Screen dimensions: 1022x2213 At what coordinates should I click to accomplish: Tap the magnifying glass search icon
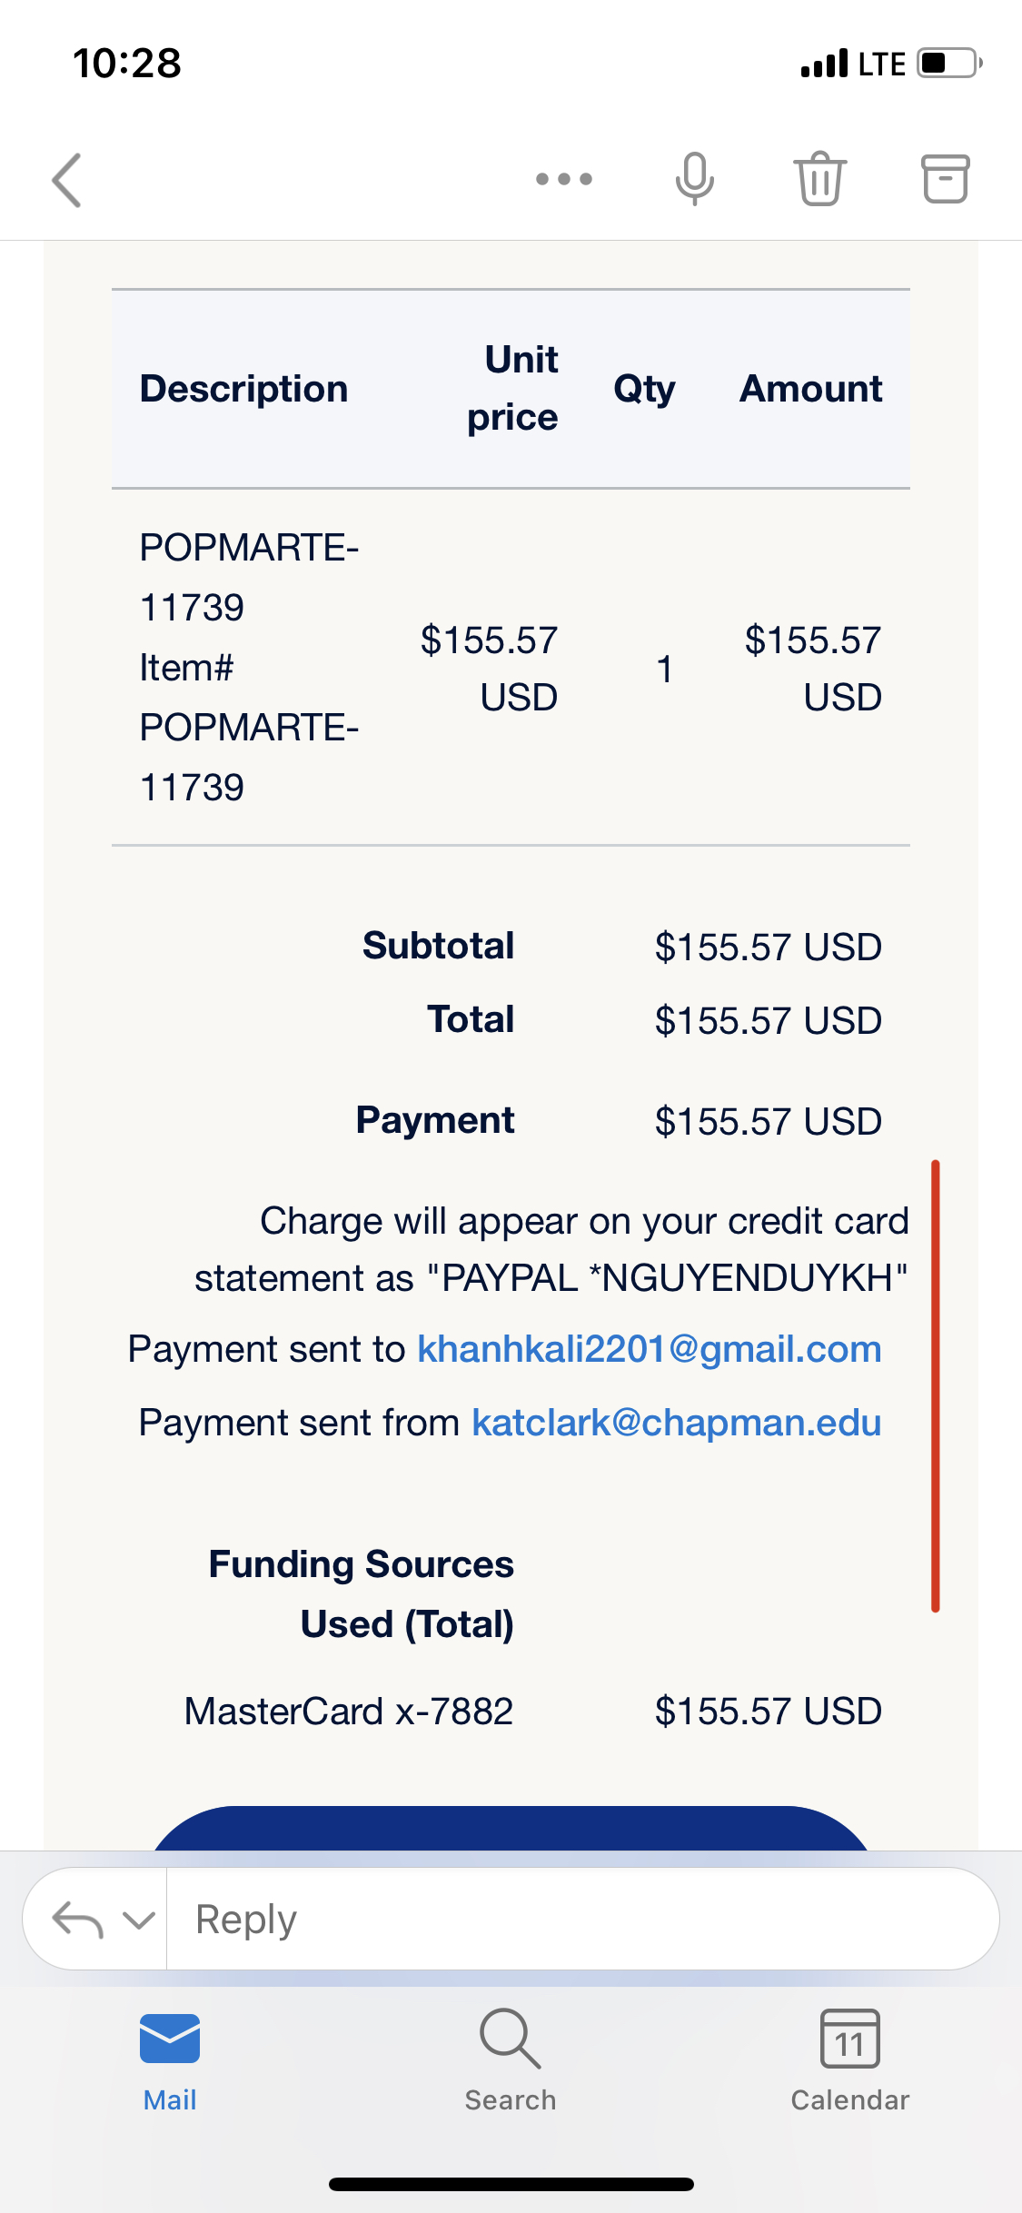pyautogui.click(x=511, y=2039)
